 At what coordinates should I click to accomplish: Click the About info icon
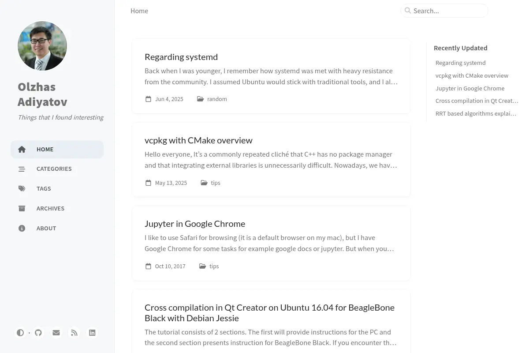[x=22, y=228]
